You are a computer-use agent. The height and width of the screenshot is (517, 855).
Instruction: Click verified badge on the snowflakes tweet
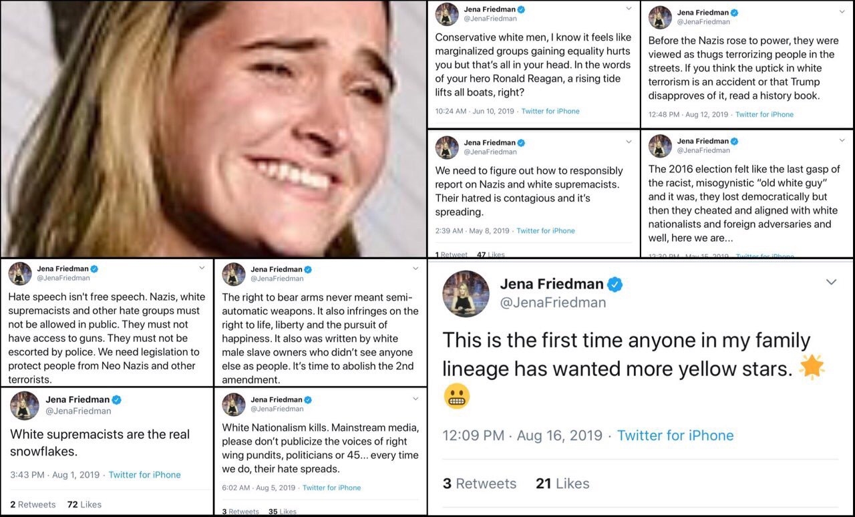click(x=116, y=400)
